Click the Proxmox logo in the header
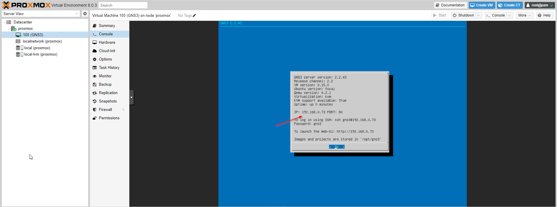 [x=26, y=5]
